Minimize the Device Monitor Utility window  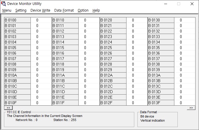click(166, 4)
